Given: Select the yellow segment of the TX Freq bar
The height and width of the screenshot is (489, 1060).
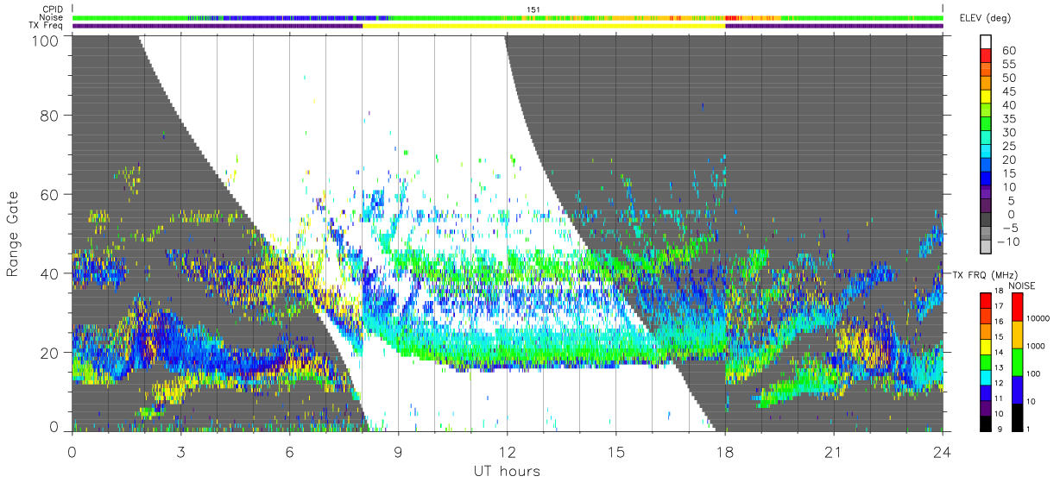Looking at the screenshot, I should tap(544, 26).
